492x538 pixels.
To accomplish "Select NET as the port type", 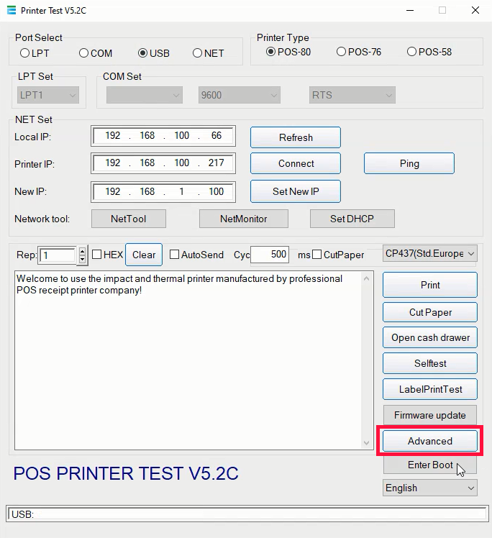I will [x=198, y=53].
